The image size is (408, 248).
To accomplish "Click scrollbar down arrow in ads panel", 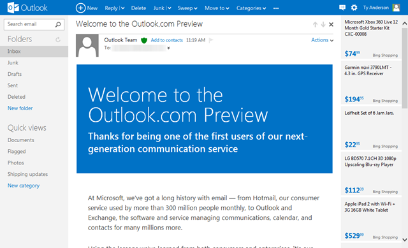I will point(405,240).
